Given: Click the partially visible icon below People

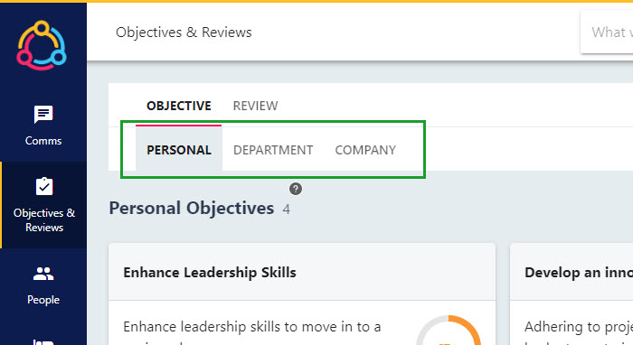Looking at the screenshot, I should 43,342.
